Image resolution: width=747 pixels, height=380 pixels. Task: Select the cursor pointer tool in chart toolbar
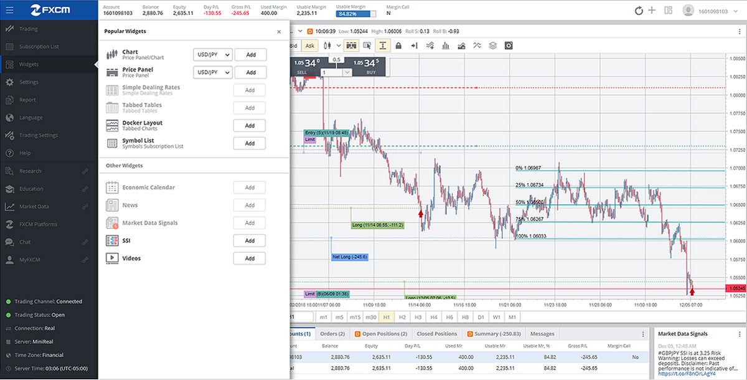(367, 45)
